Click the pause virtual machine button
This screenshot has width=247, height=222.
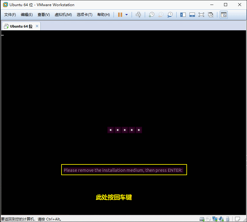coord(120,15)
